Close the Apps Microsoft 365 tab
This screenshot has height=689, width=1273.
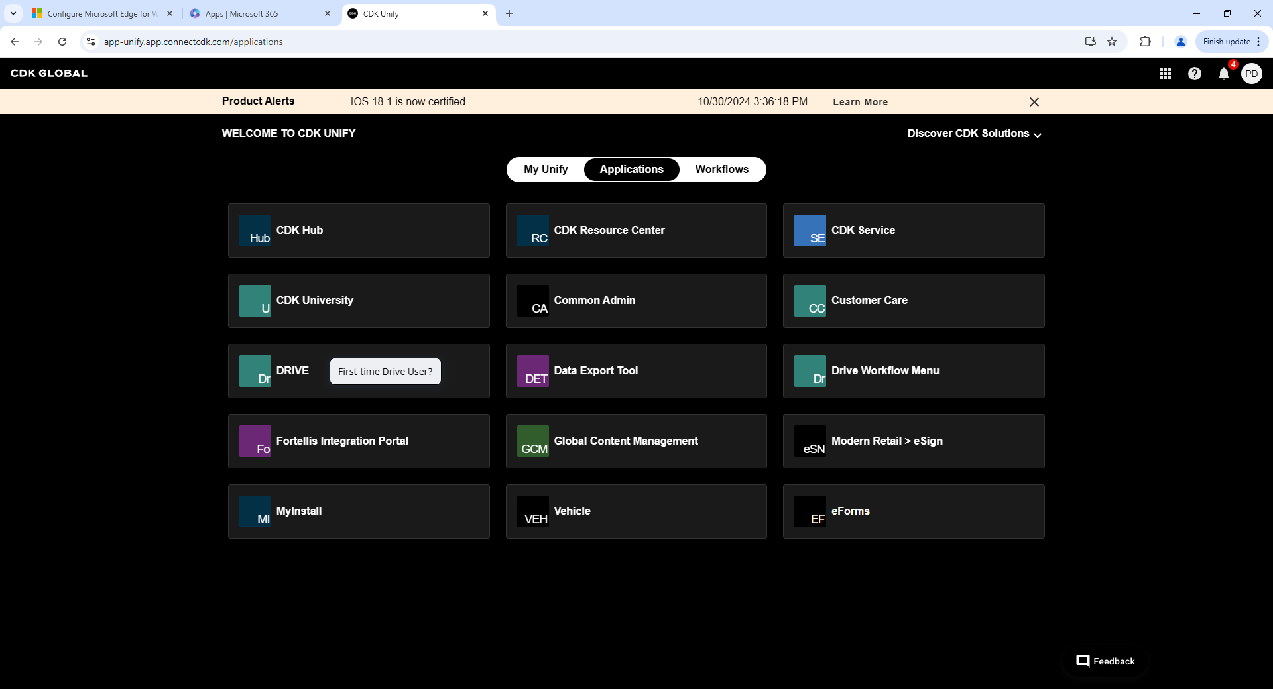pos(327,13)
